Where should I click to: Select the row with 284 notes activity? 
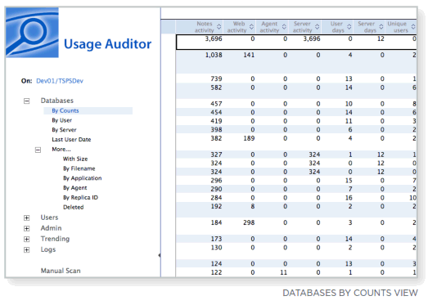pos(296,198)
